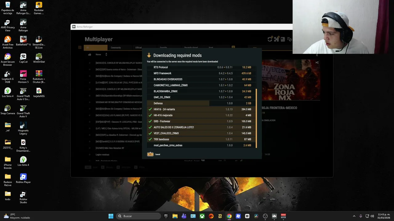Open Roblox Studio desktop shortcut
The height and width of the screenshot is (221, 394).
(x=23, y=197)
